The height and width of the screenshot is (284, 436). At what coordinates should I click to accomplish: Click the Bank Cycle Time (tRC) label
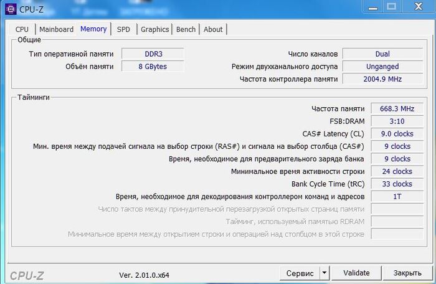click(328, 184)
